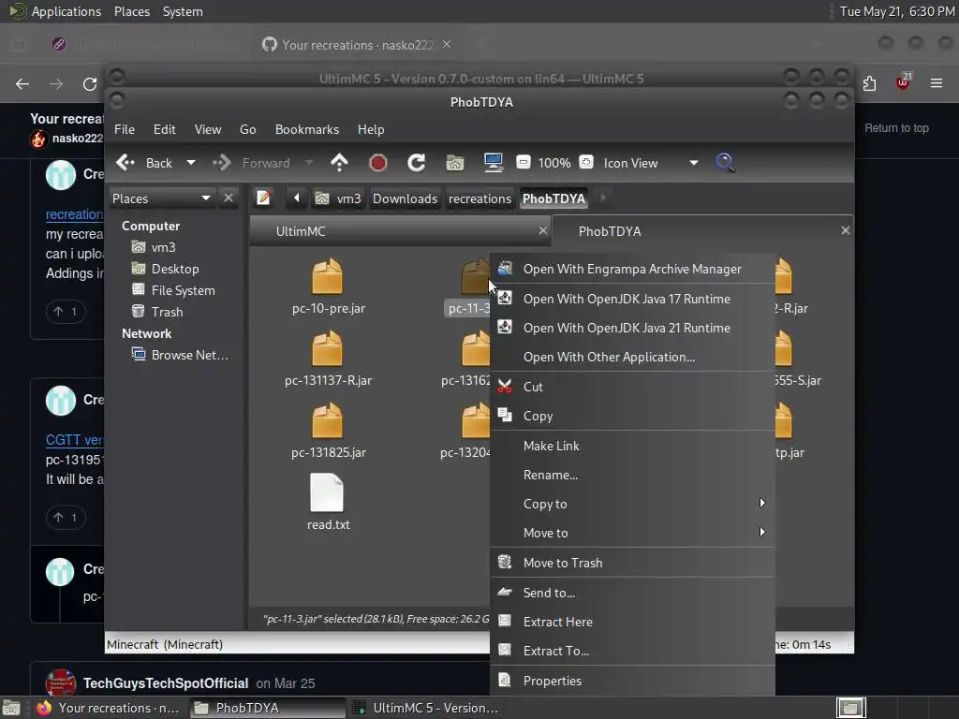This screenshot has width=959, height=719.
Task: Select Cut in context menu
Action: [x=632, y=387]
